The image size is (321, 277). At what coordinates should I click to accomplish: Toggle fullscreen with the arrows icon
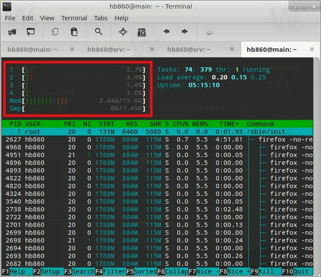123,32
